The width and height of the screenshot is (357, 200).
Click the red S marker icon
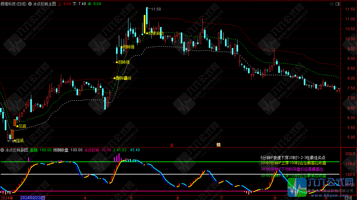tap(172, 145)
